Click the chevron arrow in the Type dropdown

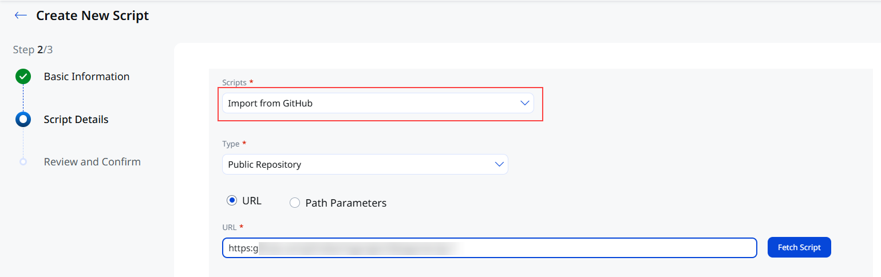tap(499, 164)
